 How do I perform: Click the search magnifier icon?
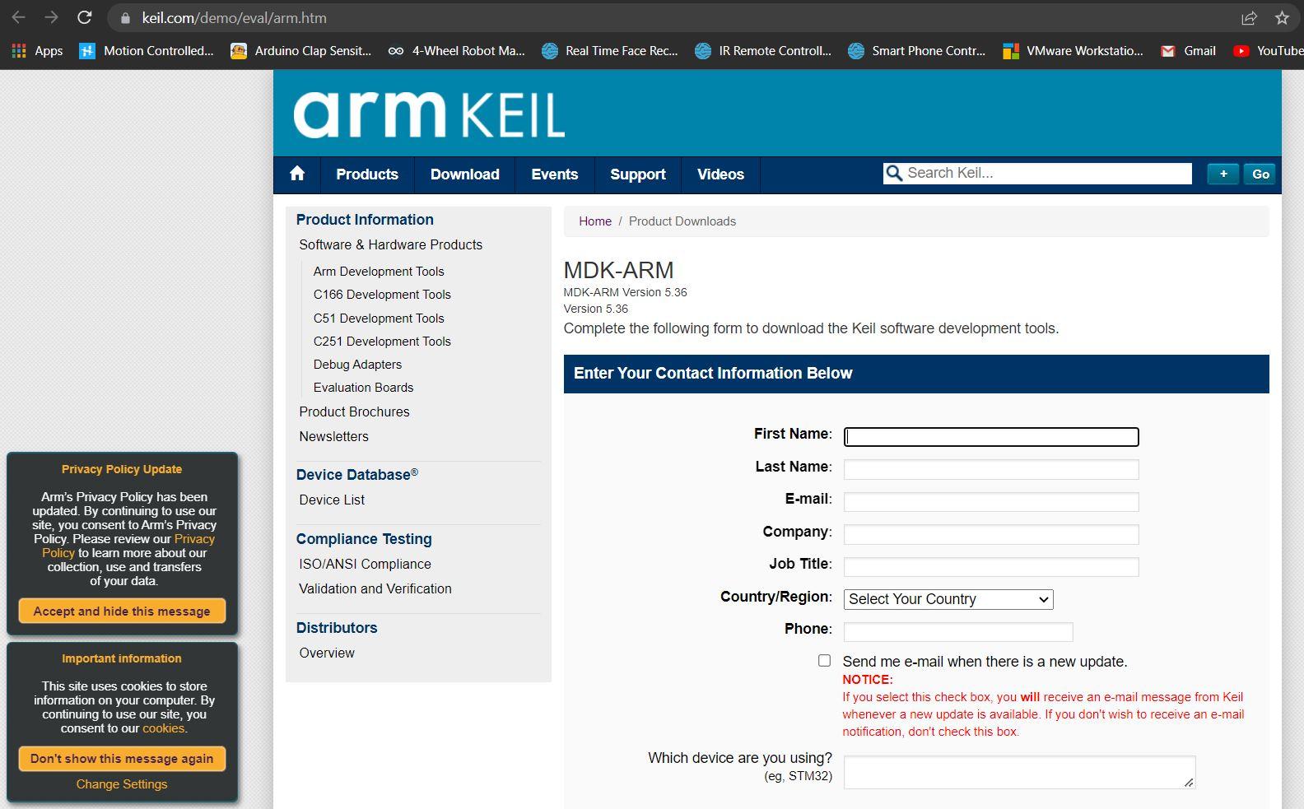[893, 173]
